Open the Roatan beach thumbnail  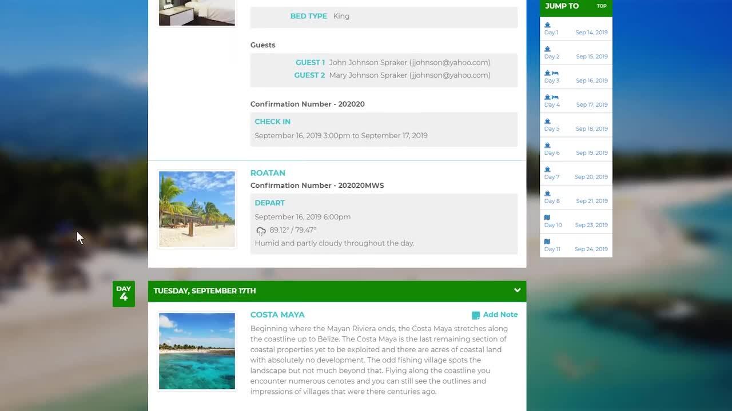click(x=197, y=209)
